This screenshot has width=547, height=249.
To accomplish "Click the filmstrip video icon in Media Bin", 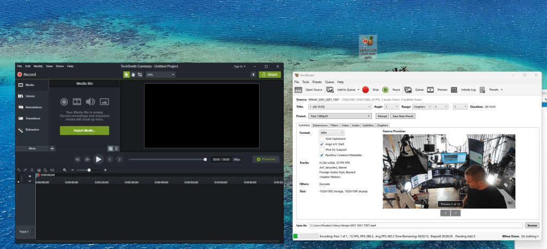I will [x=77, y=101].
